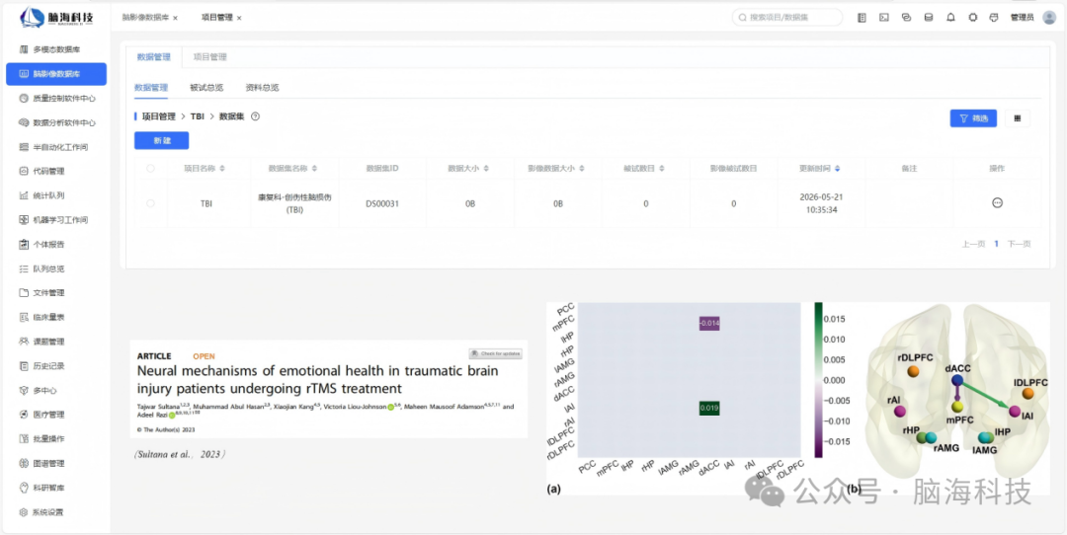Select page 1 in pagination
The height and width of the screenshot is (535, 1067).
[x=996, y=244]
